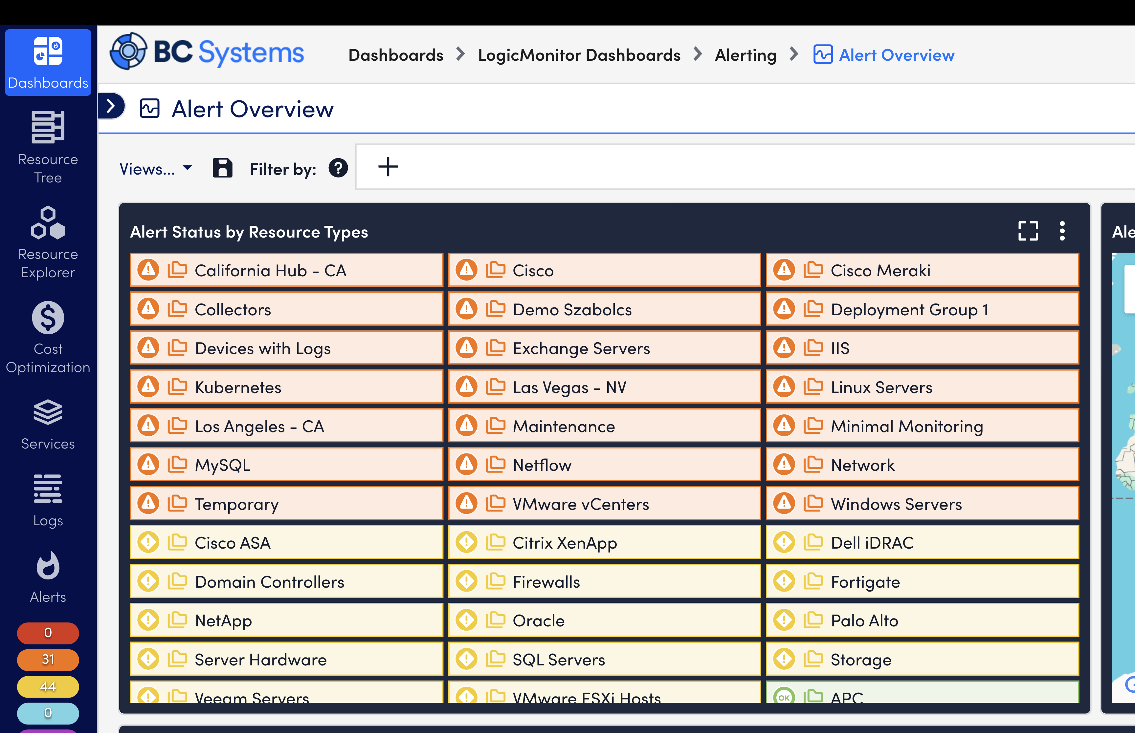Open the Dashboards sidebar item
1135x733 pixels.
coord(48,62)
